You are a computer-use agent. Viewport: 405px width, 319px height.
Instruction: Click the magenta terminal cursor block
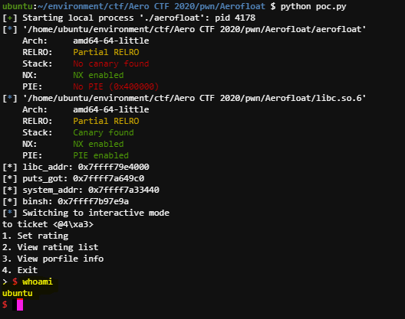(x=20, y=304)
